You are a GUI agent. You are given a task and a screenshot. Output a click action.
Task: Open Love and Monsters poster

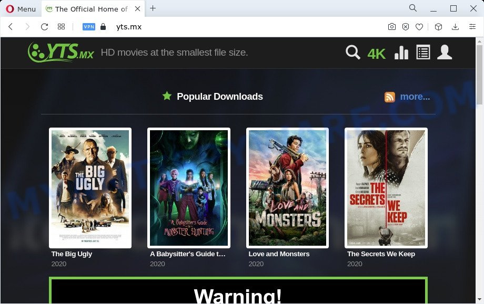[x=287, y=188]
